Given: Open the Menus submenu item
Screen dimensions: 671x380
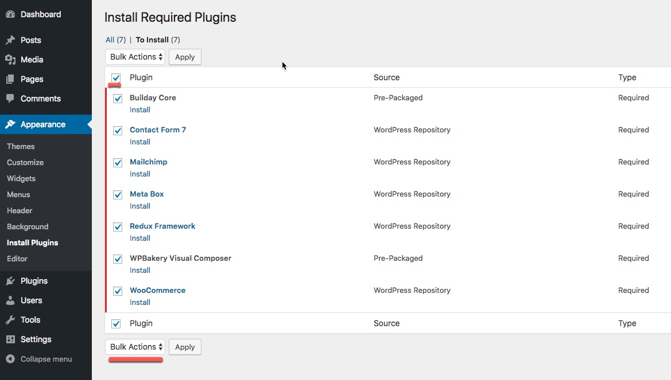Looking at the screenshot, I should coord(18,194).
